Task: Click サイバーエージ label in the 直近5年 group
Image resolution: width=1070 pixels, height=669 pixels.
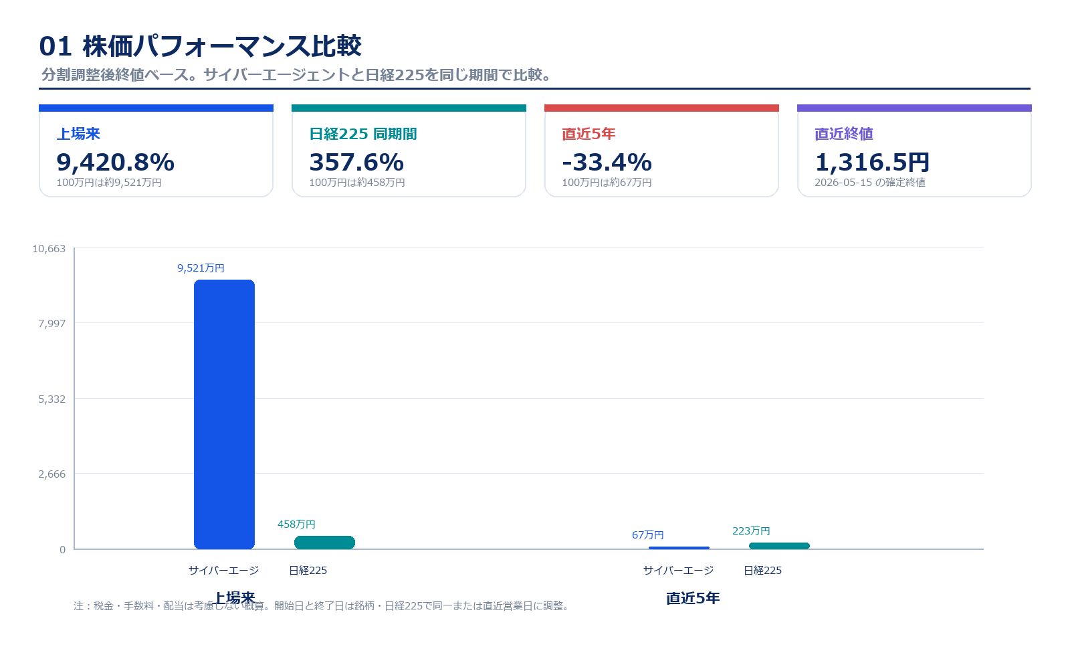Action: pos(678,570)
